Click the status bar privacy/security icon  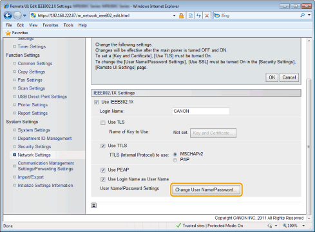point(270,226)
